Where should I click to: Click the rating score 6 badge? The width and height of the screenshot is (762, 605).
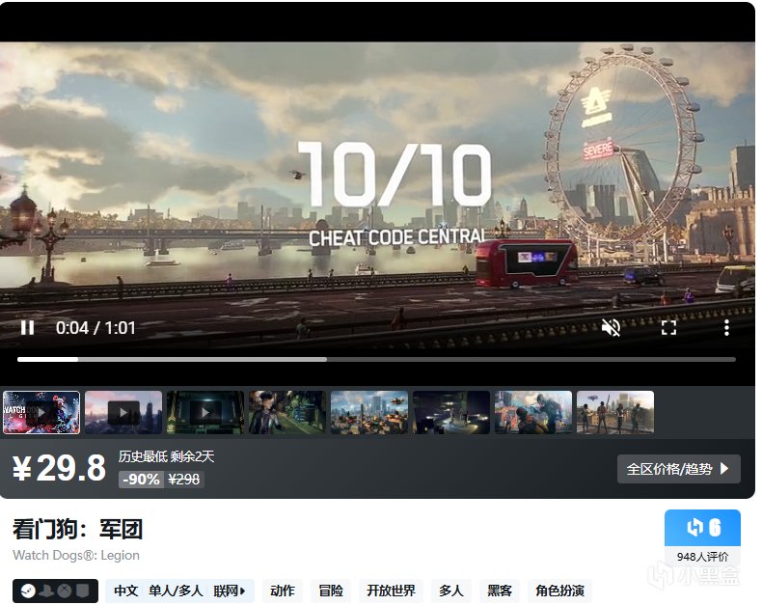[x=703, y=528]
